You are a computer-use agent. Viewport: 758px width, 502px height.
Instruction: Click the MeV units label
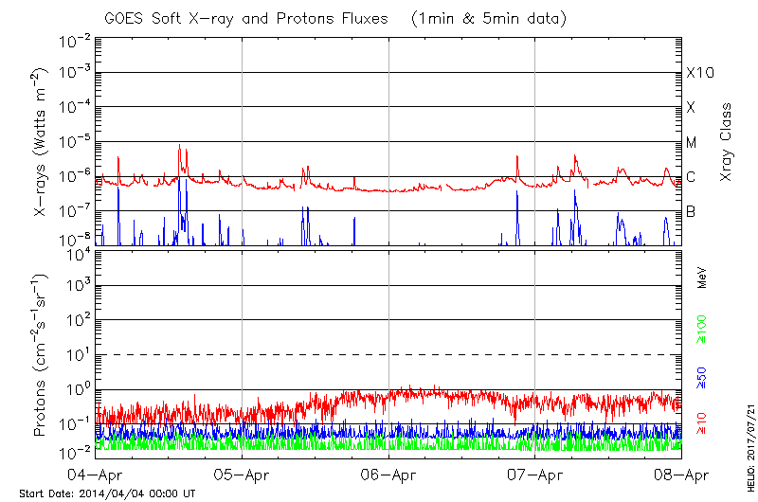pyautogui.click(x=702, y=278)
